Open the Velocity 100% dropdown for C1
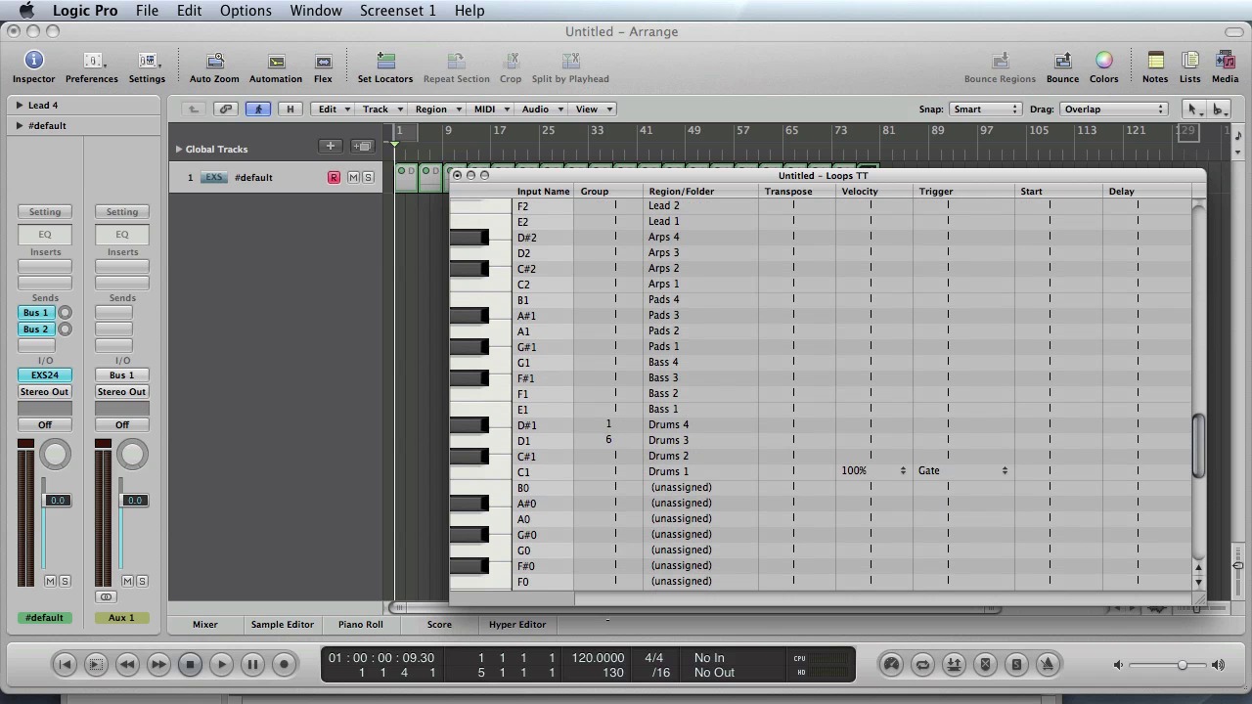 (x=873, y=471)
